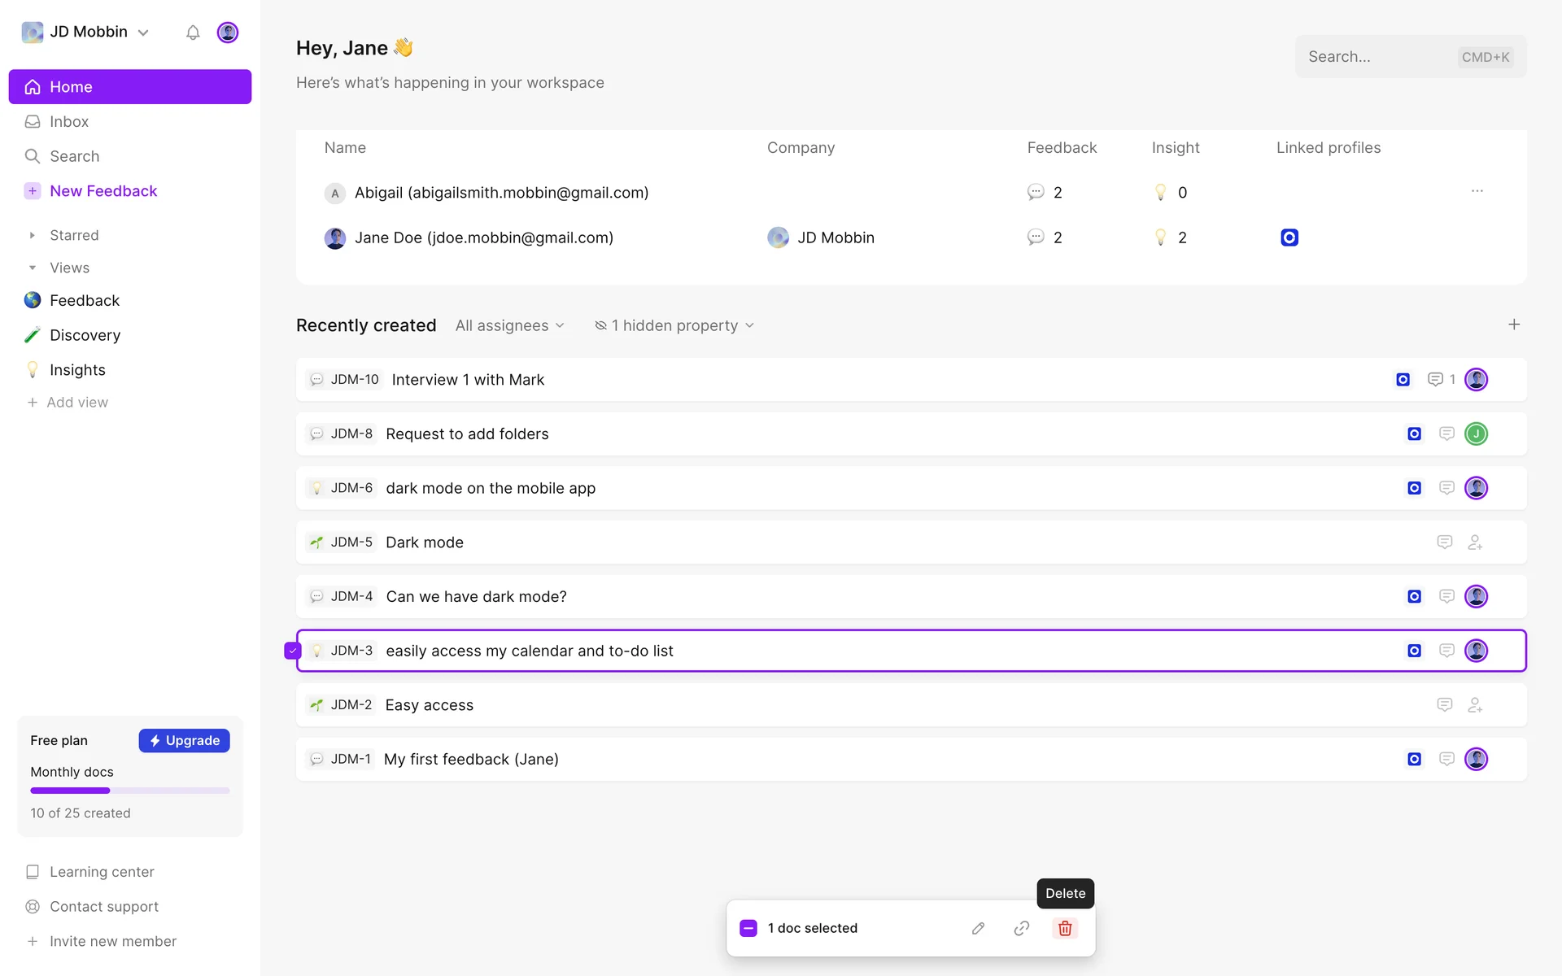Click the copy link icon in selection bar
This screenshot has height=976, width=1562.
1022,928
